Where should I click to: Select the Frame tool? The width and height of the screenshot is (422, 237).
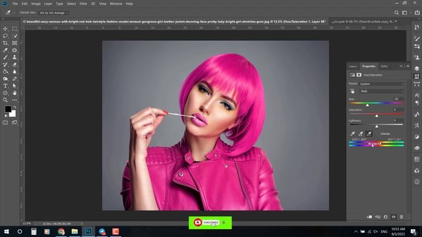(15, 43)
